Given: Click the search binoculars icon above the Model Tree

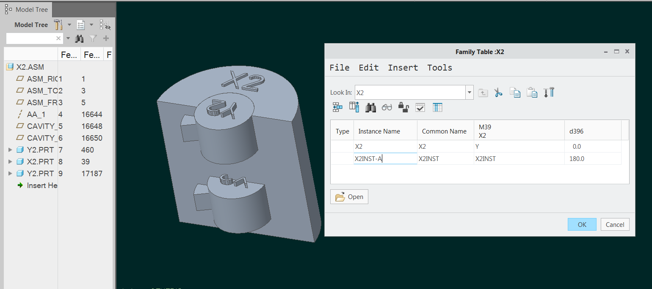Looking at the screenshot, I should coord(79,38).
